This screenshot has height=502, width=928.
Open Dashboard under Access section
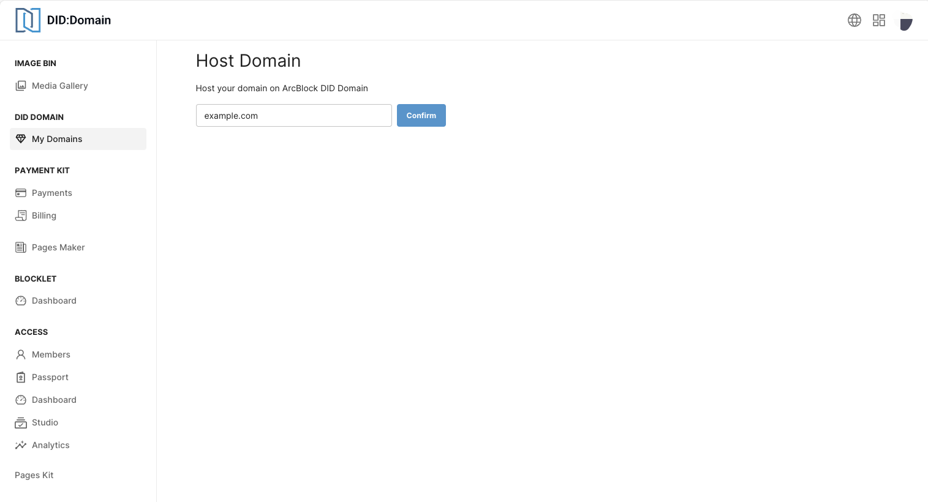pyautogui.click(x=54, y=400)
